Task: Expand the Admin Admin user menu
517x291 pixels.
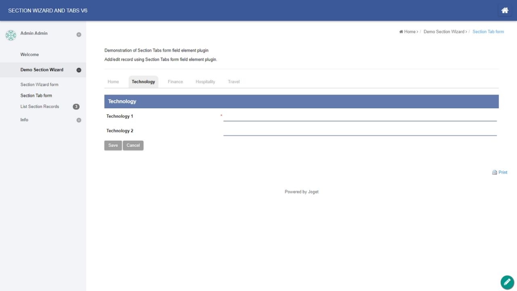Action: click(x=79, y=35)
